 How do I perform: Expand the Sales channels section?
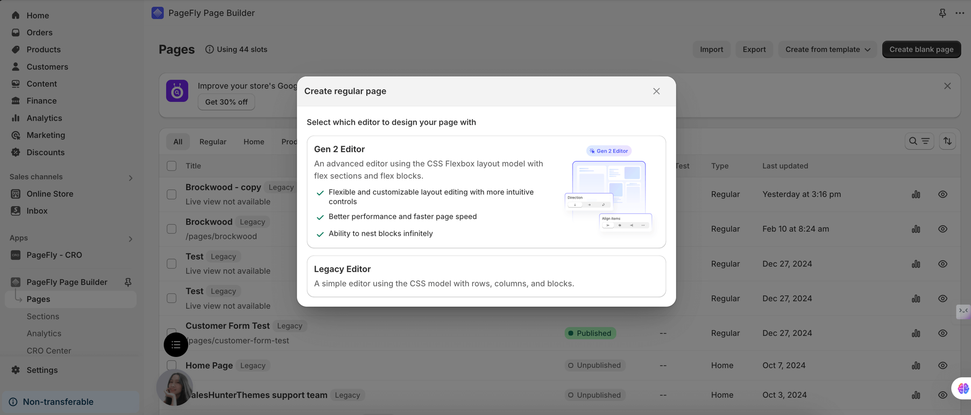(x=131, y=177)
